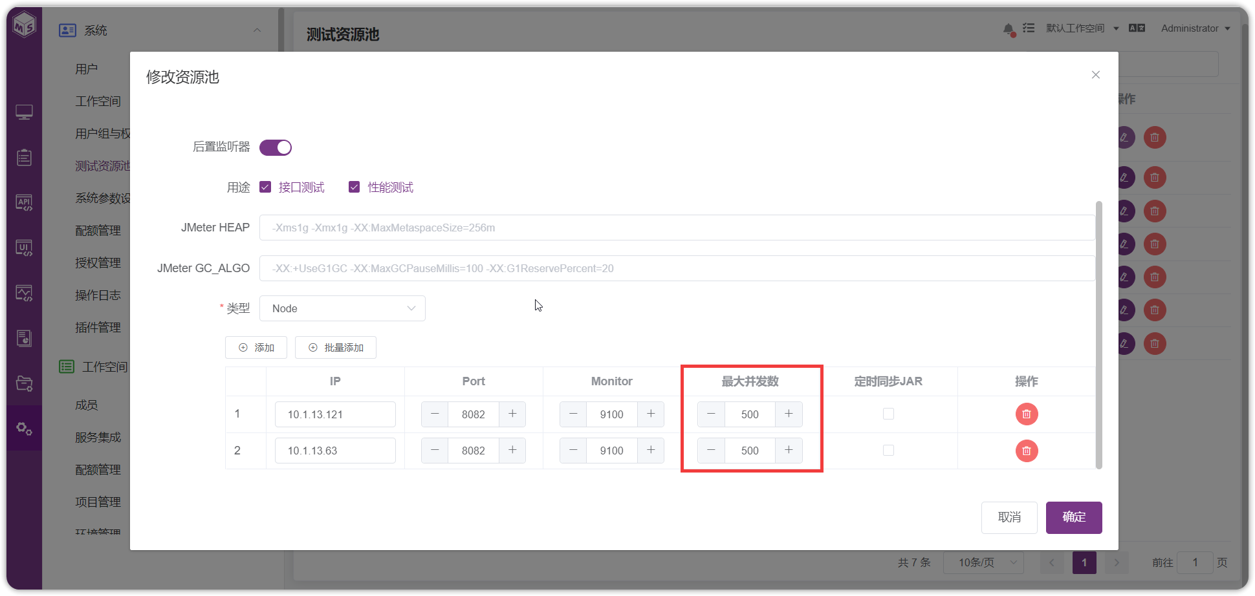1255x596 pixels.
Task: Open the task list icon in header
Action: pos(1029,28)
